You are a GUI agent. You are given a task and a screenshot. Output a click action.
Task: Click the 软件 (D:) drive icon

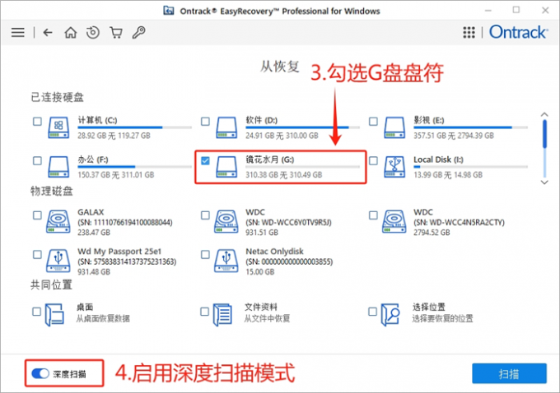pyautogui.click(x=226, y=127)
